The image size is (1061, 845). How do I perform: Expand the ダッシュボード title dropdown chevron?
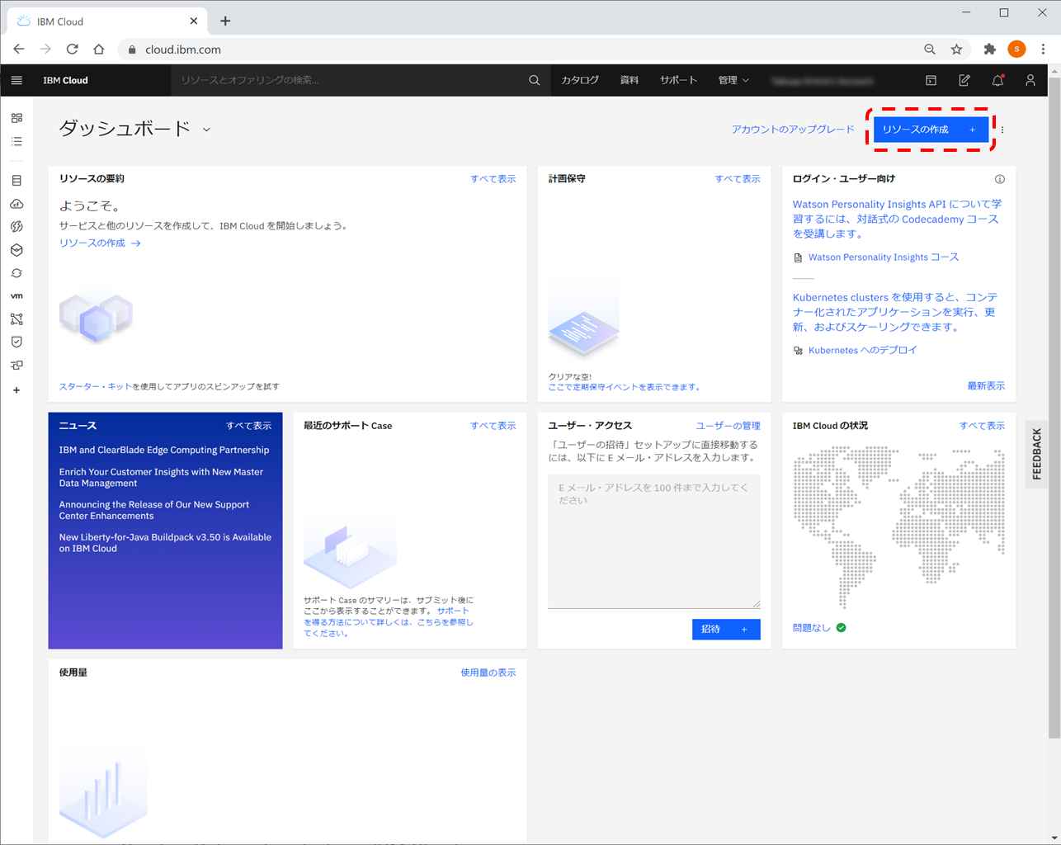point(206,130)
